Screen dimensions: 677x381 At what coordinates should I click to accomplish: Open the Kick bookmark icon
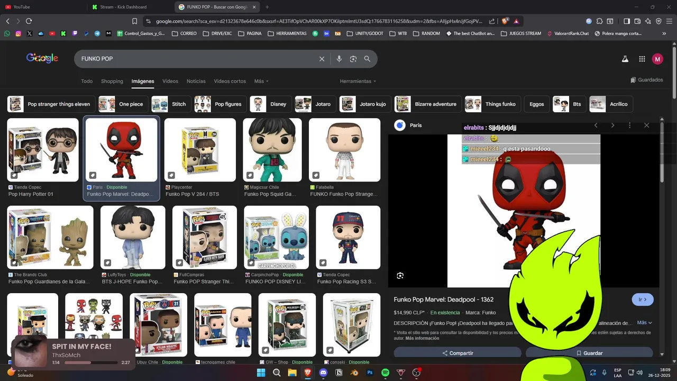(x=63, y=33)
